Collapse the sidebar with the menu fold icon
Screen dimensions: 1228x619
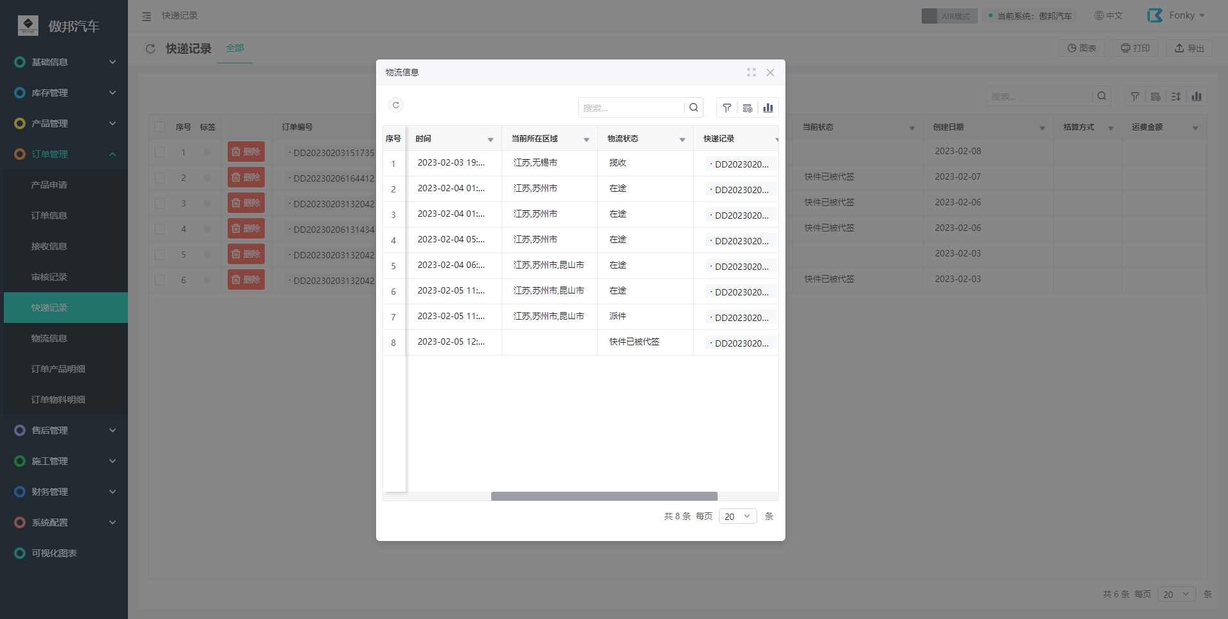pos(146,16)
